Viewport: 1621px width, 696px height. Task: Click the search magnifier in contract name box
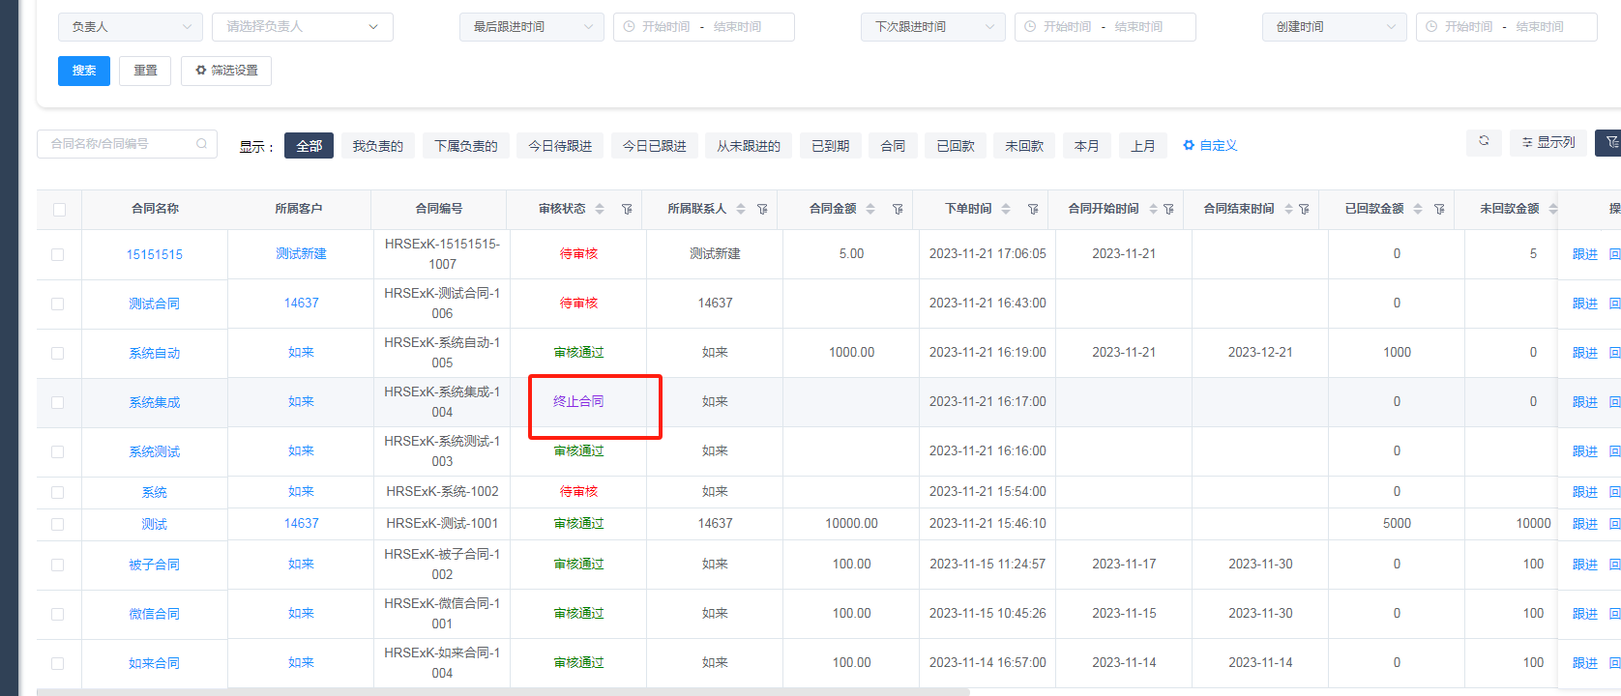coord(201,144)
